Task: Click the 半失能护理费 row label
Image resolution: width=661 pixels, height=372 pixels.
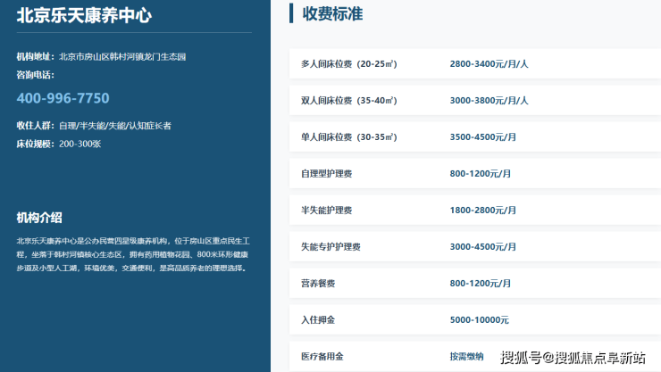Action: click(326, 211)
